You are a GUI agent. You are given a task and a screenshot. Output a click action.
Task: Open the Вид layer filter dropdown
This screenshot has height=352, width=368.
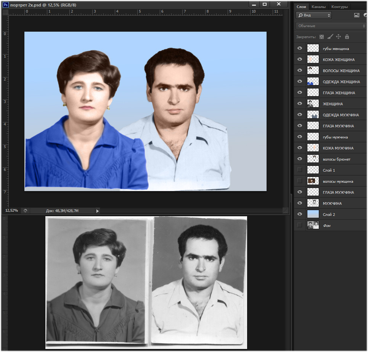313,15
